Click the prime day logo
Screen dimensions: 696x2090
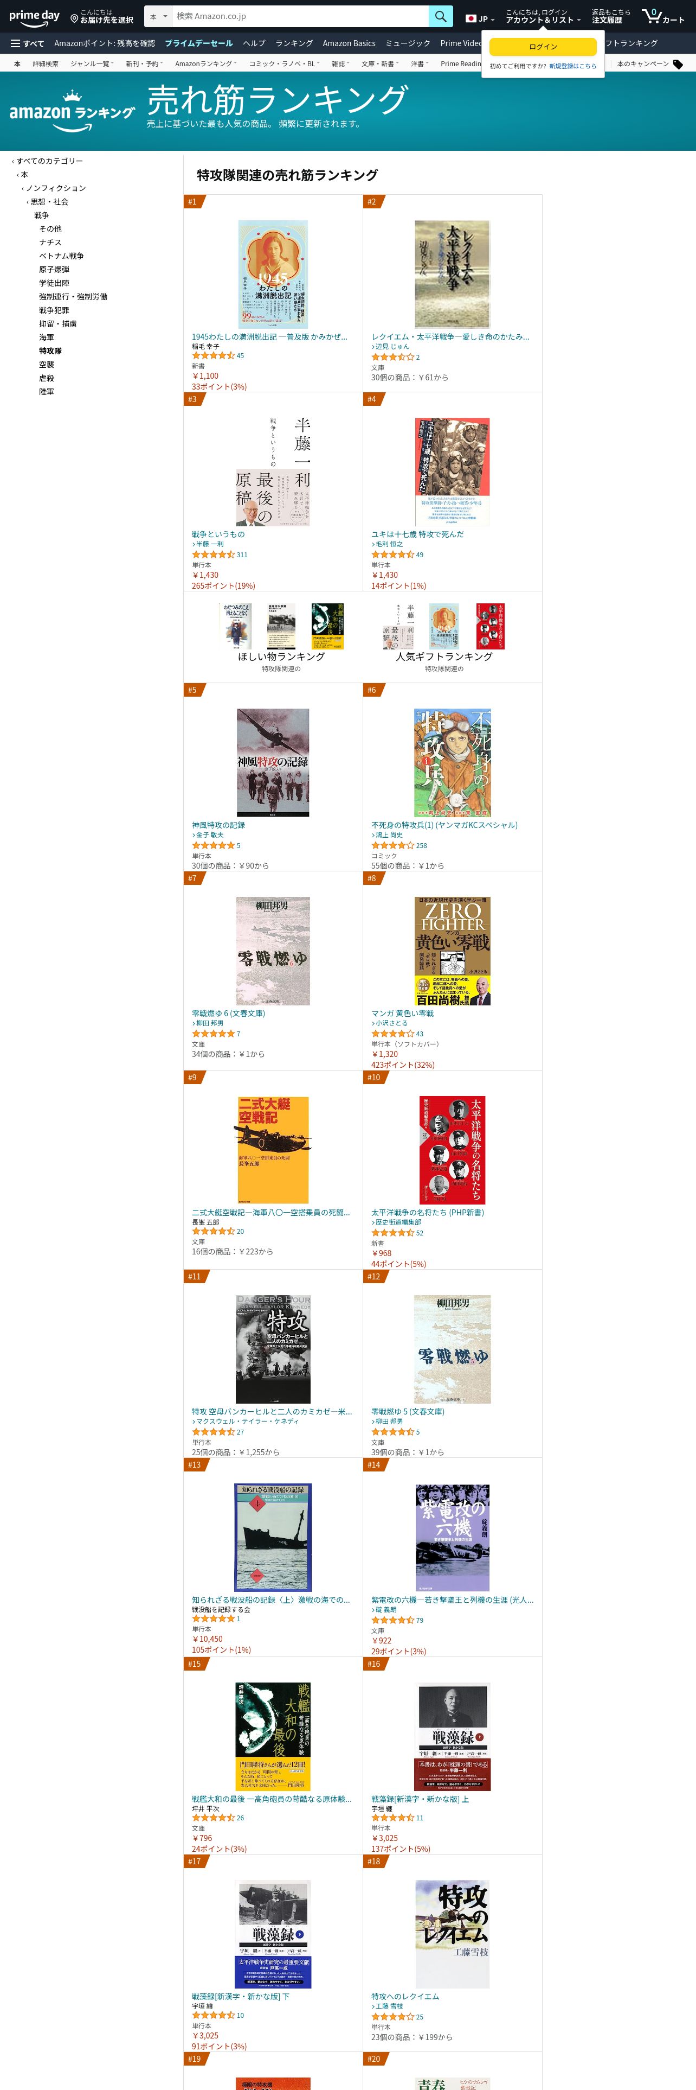coord(34,16)
